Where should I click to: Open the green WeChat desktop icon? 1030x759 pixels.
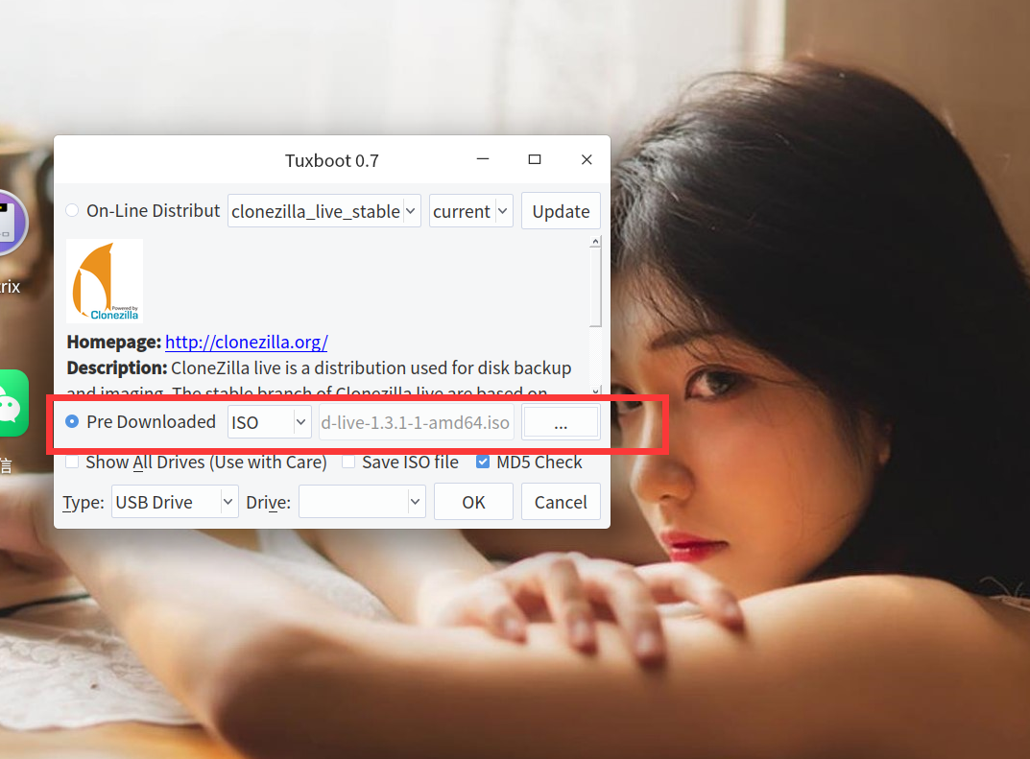point(13,403)
